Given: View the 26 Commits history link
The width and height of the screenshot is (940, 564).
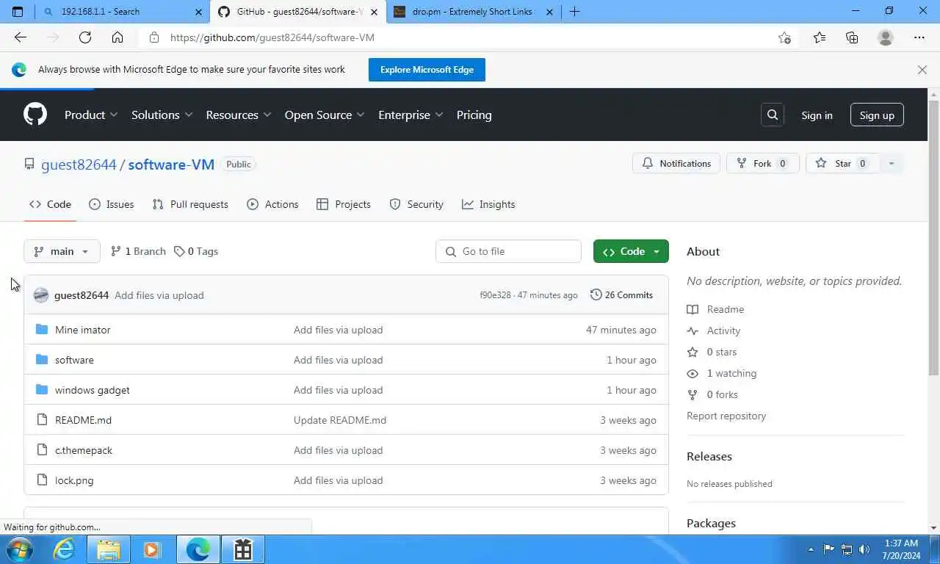Looking at the screenshot, I should pos(621,295).
